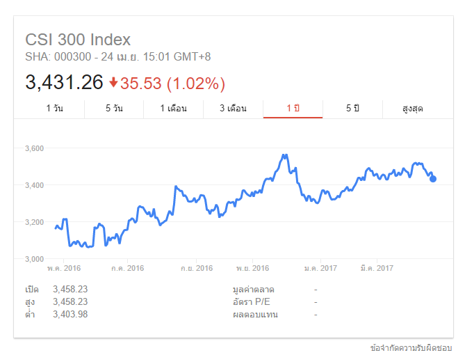Click the อัตรา P/E label
This screenshot has width=465, height=362.
pyautogui.click(x=252, y=302)
